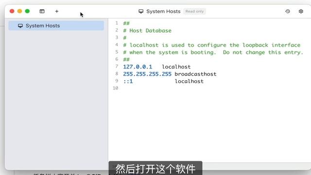
Task: Click the 127.0.0.1 IP address
Action: pos(138,67)
